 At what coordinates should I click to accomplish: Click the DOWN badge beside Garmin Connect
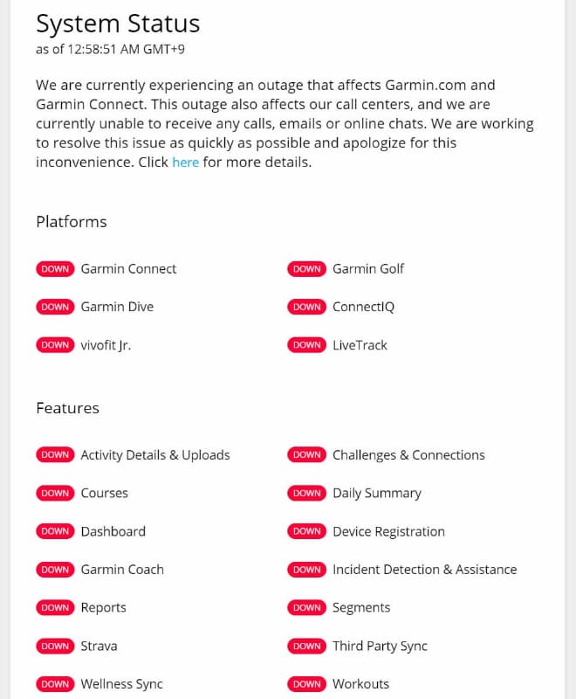point(55,269)
